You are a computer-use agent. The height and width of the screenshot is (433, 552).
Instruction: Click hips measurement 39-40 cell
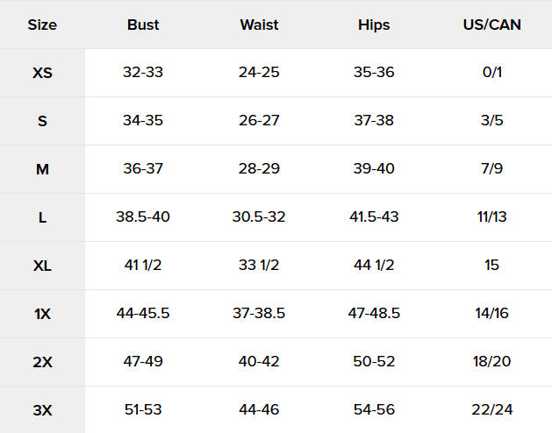[x=375, y=169]
